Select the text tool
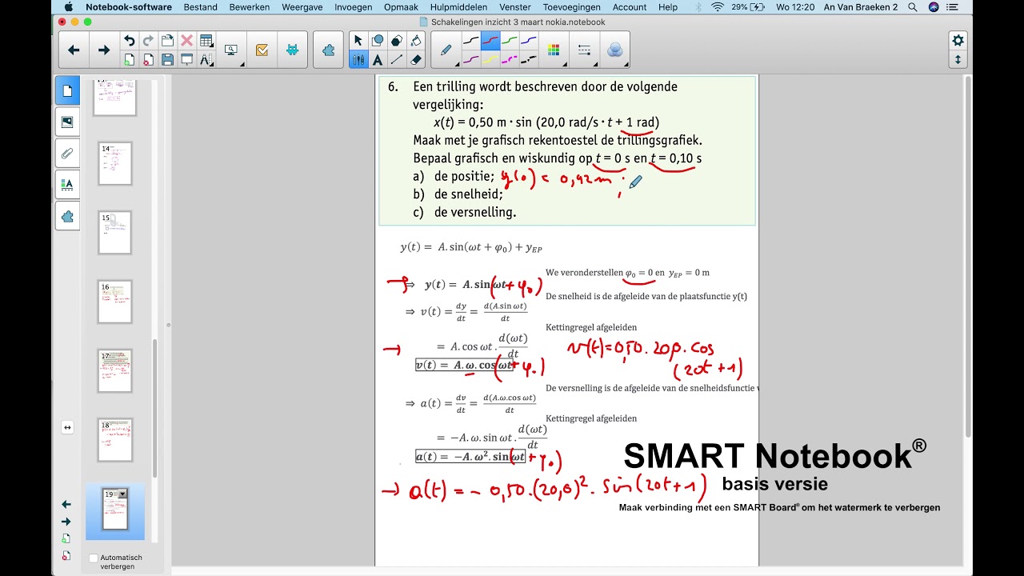1024x576 pixels. click(x=377, y=60)
